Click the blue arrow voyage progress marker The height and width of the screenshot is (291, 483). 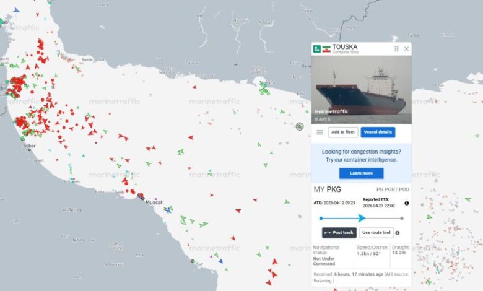pos(362,218)
